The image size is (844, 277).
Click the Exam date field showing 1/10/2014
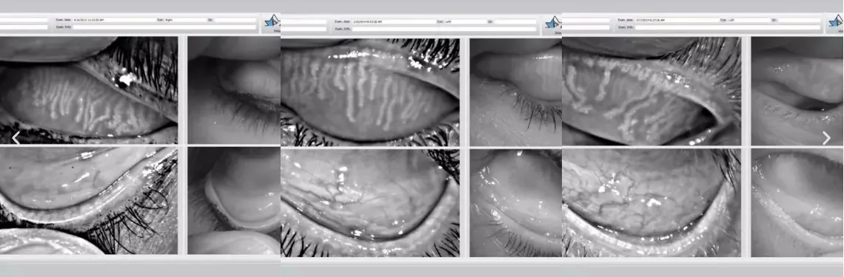click(393, 21)
